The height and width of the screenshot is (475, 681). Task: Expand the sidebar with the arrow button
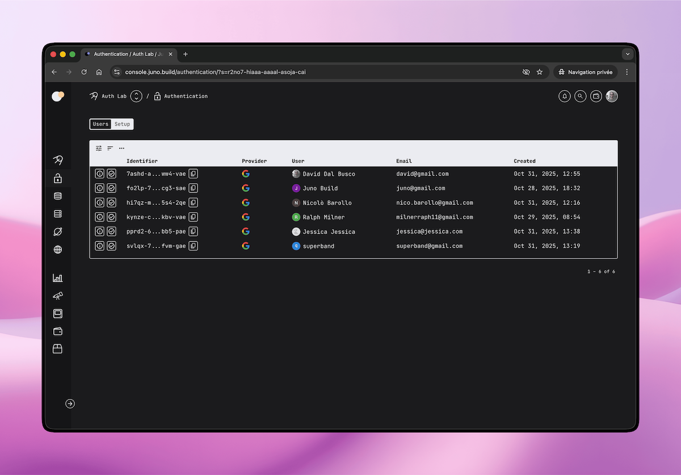[70, 403]
